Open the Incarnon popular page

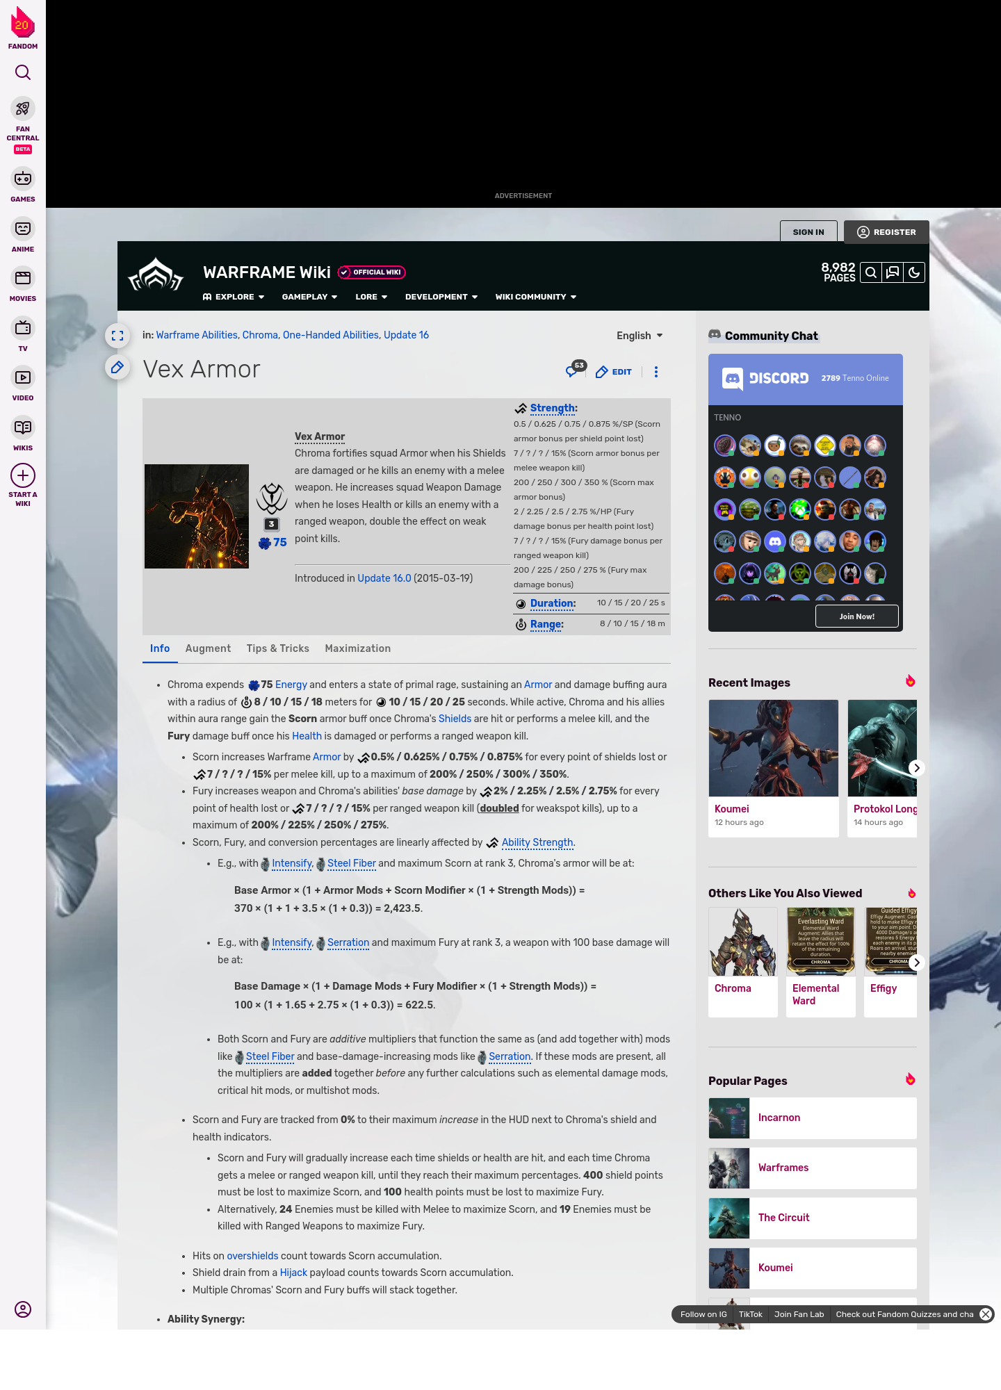tap(813, 1118)
